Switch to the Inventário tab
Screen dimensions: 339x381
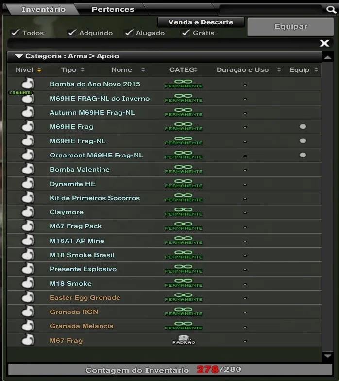tap(44, 9)
